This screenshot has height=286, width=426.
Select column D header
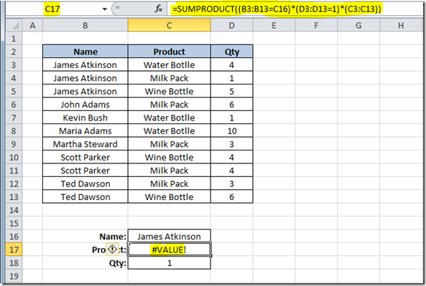click(232, 26)
